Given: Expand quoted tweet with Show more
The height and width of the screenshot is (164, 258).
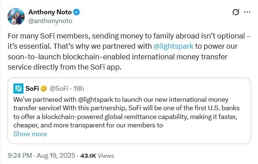Looking at the screenshot, I should pos(30,134).
